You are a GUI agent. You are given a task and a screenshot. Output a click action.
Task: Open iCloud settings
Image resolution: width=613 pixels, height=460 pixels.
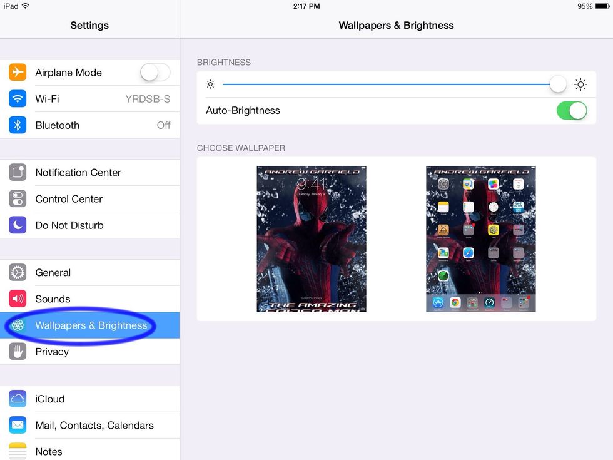coord(89,399)
